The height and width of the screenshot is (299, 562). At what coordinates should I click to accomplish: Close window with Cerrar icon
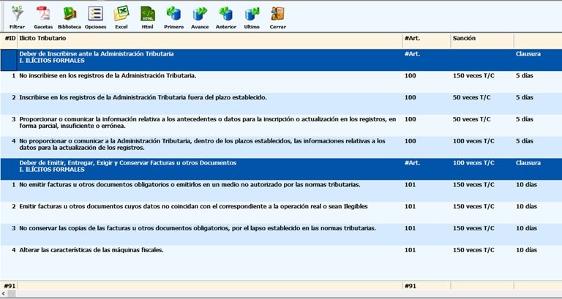pos(277,13)
